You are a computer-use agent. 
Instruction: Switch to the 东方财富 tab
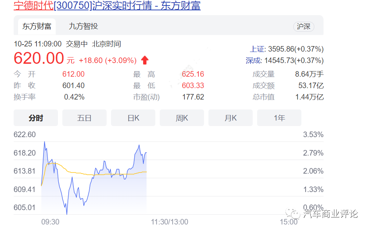point(37,27)
